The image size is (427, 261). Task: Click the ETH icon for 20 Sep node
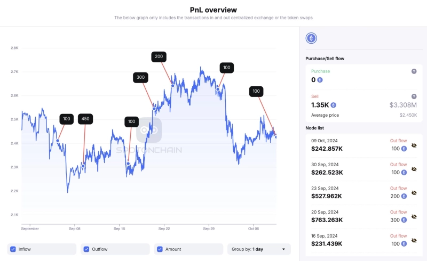tap(404, 219)
